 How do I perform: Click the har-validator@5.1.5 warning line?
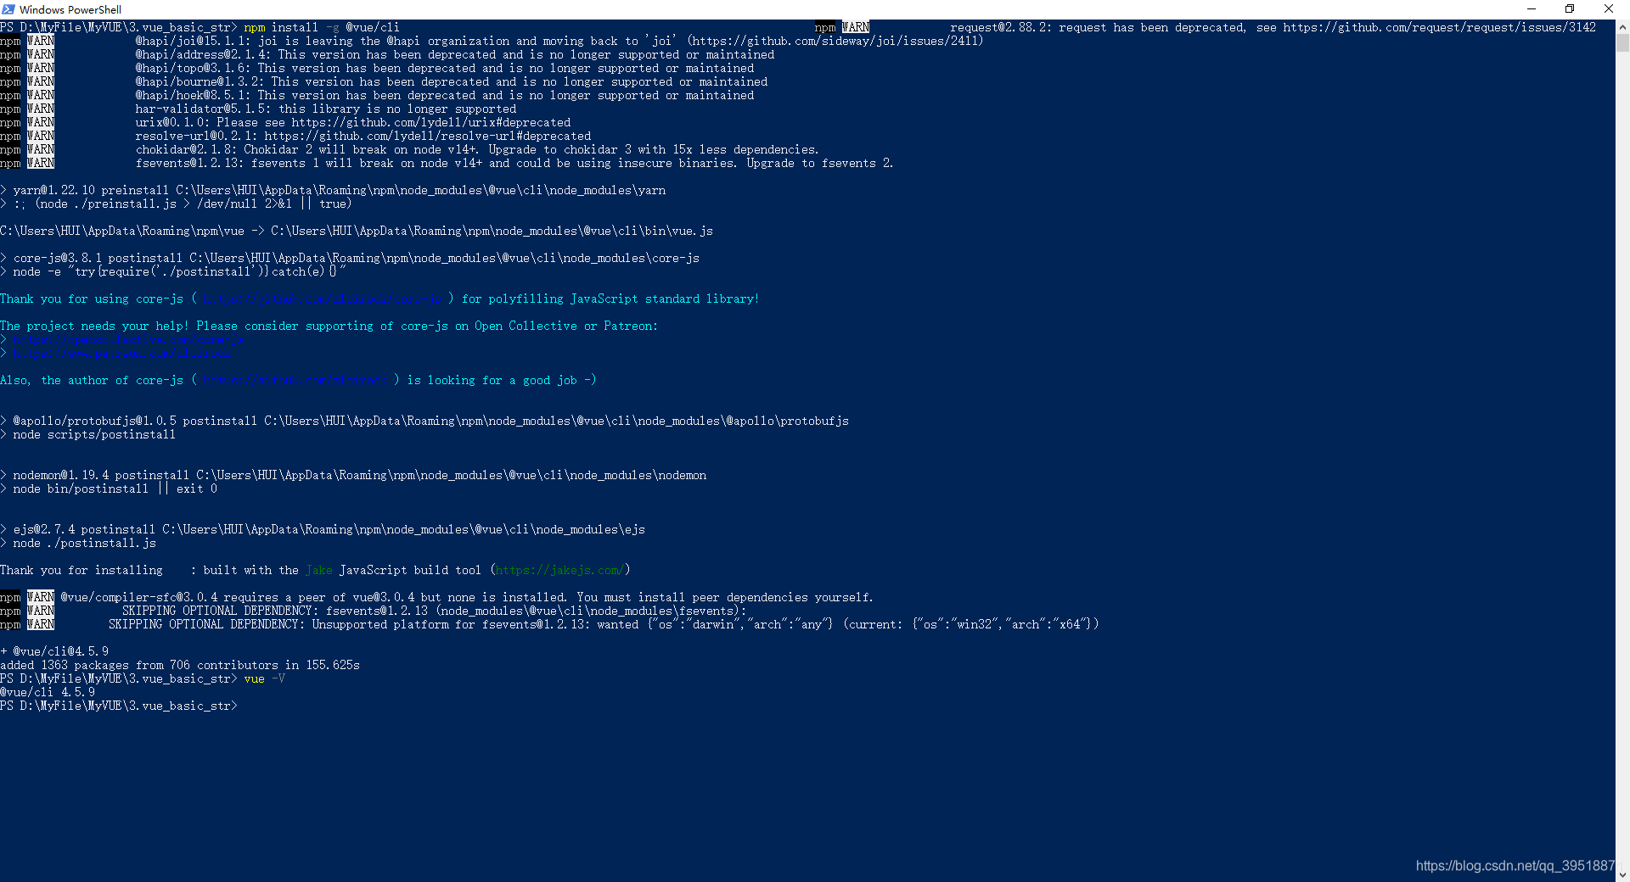click(x=258, y=109)
